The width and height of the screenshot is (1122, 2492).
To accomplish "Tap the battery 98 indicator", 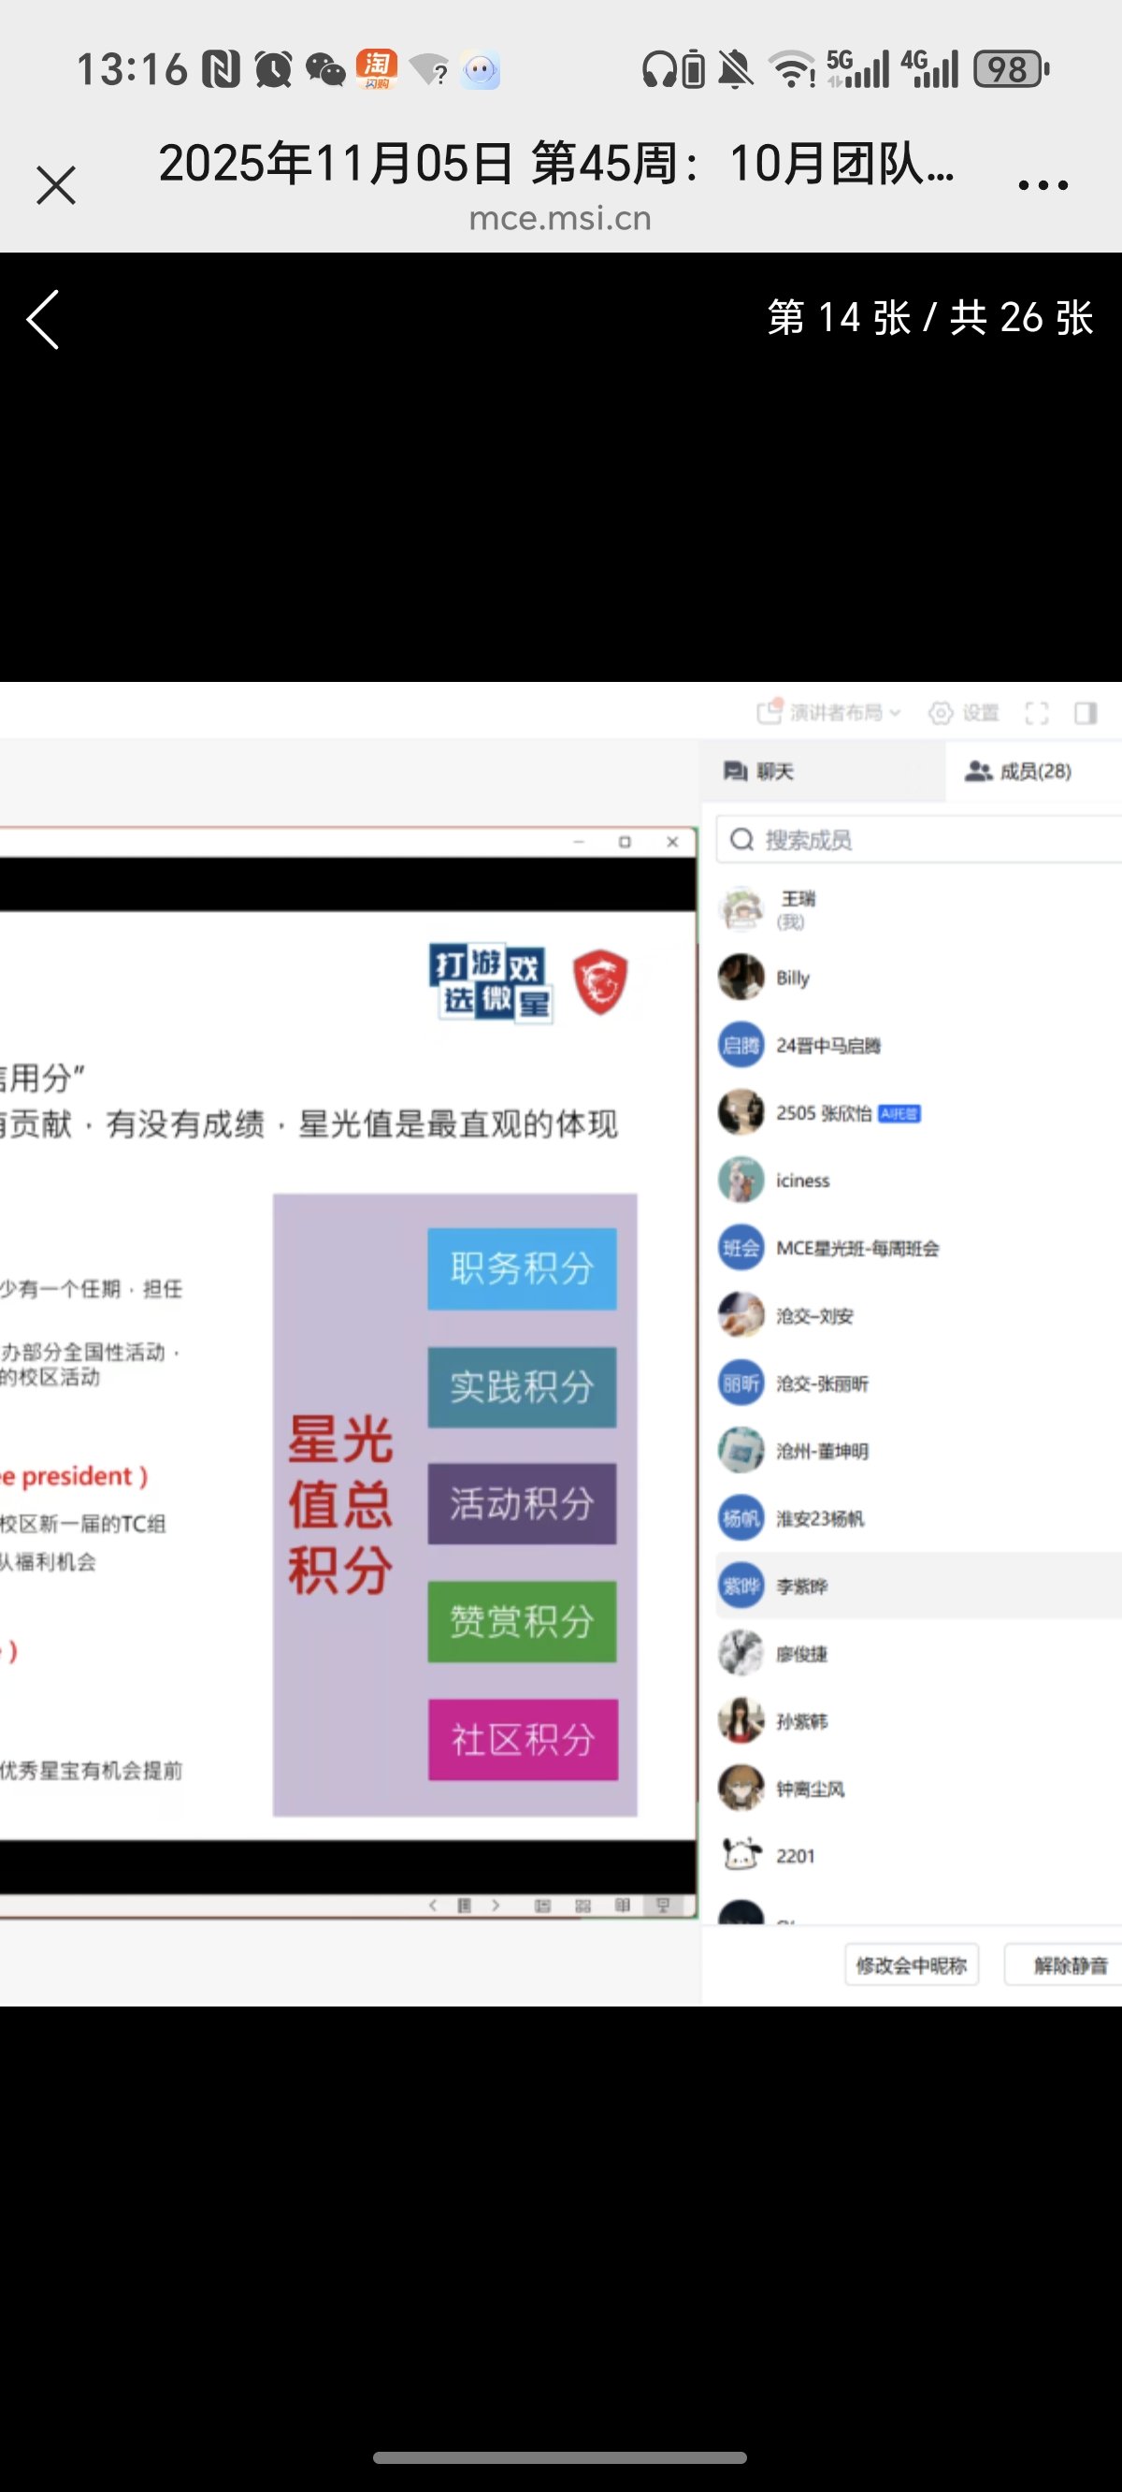I will [x=1011, y=69].
